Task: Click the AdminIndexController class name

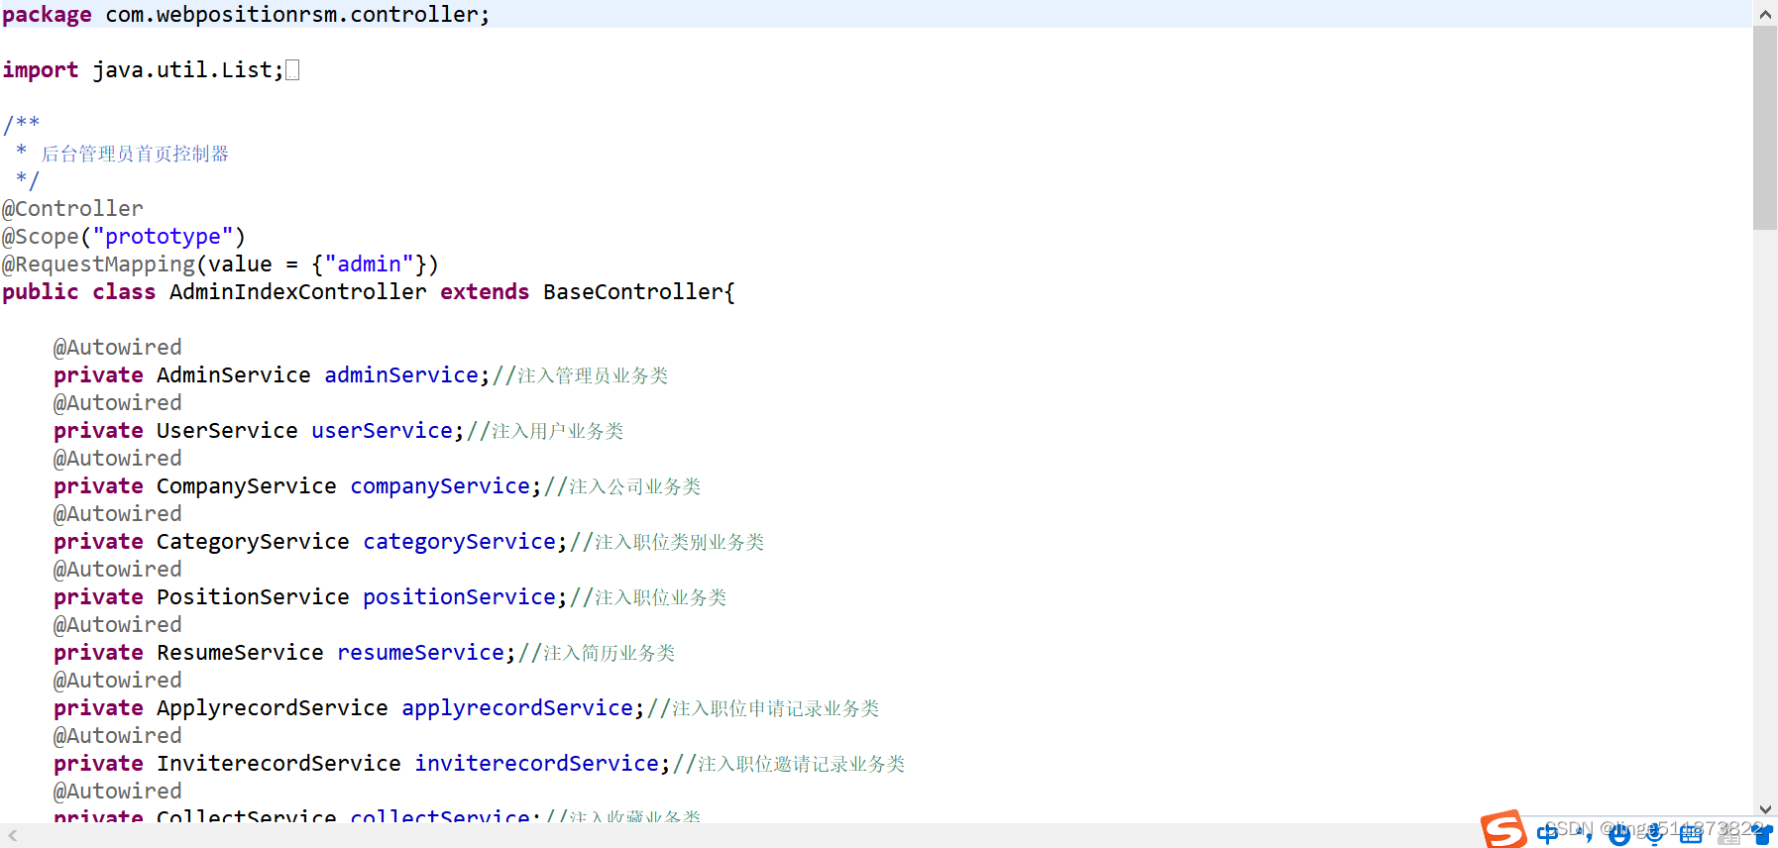Action: point(298,292)
